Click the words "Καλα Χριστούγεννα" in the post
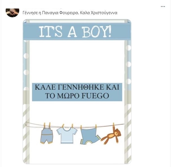This screenshot has width=171, height=167. point(99,13)
